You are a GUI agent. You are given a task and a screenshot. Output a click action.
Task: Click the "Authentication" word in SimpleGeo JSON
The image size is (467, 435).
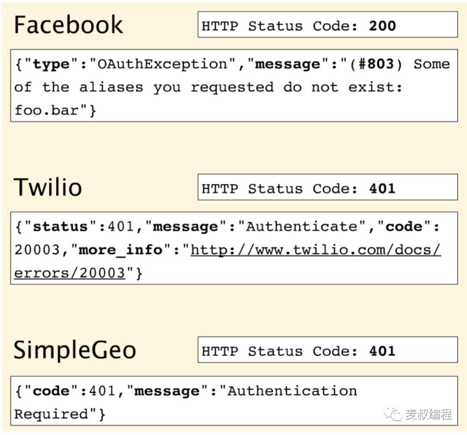coord(292,391)
